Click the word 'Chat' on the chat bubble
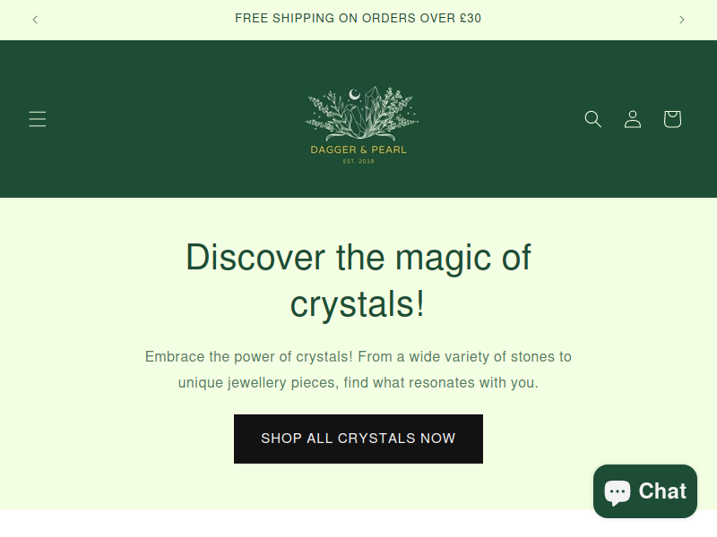The image size is (717, 537). [662, 491]
